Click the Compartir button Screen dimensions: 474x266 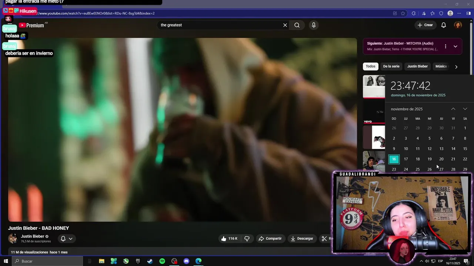pyautogui.click(x=270, y=239)
